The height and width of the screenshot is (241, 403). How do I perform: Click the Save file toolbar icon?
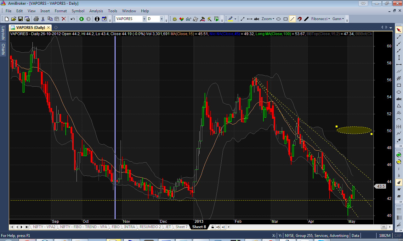[x=20, y=19]
